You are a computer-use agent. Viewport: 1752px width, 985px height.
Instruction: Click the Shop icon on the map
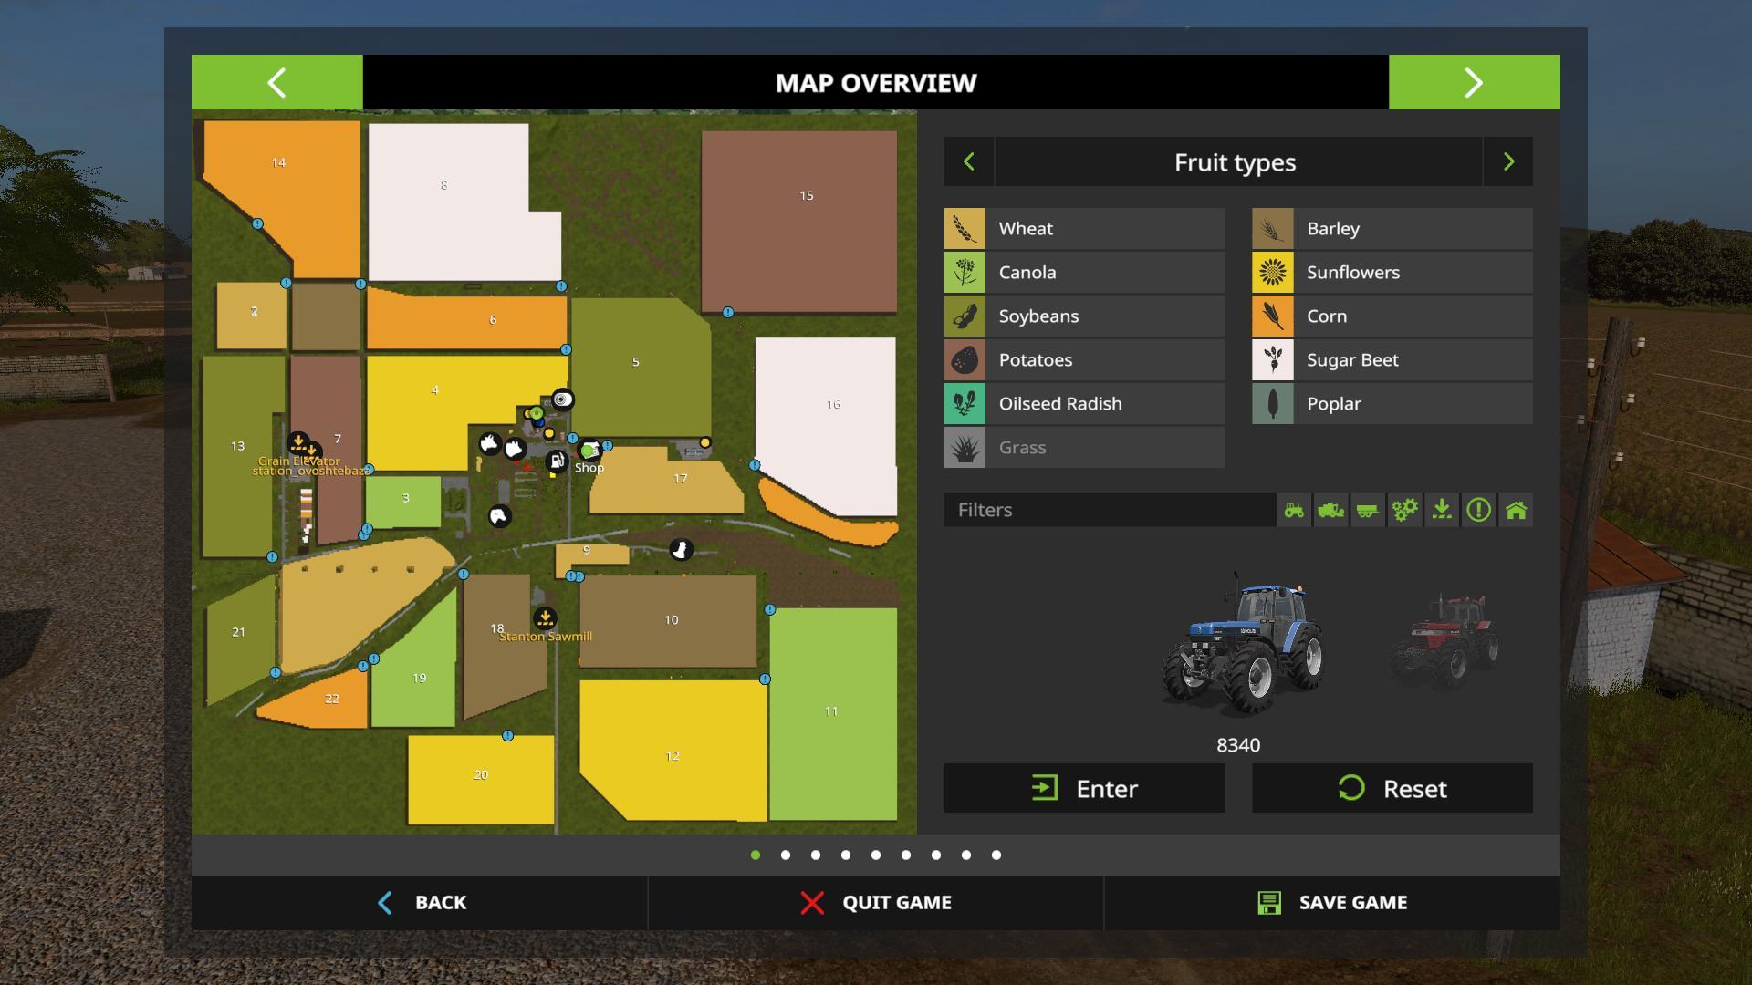(x=589, y=451)
